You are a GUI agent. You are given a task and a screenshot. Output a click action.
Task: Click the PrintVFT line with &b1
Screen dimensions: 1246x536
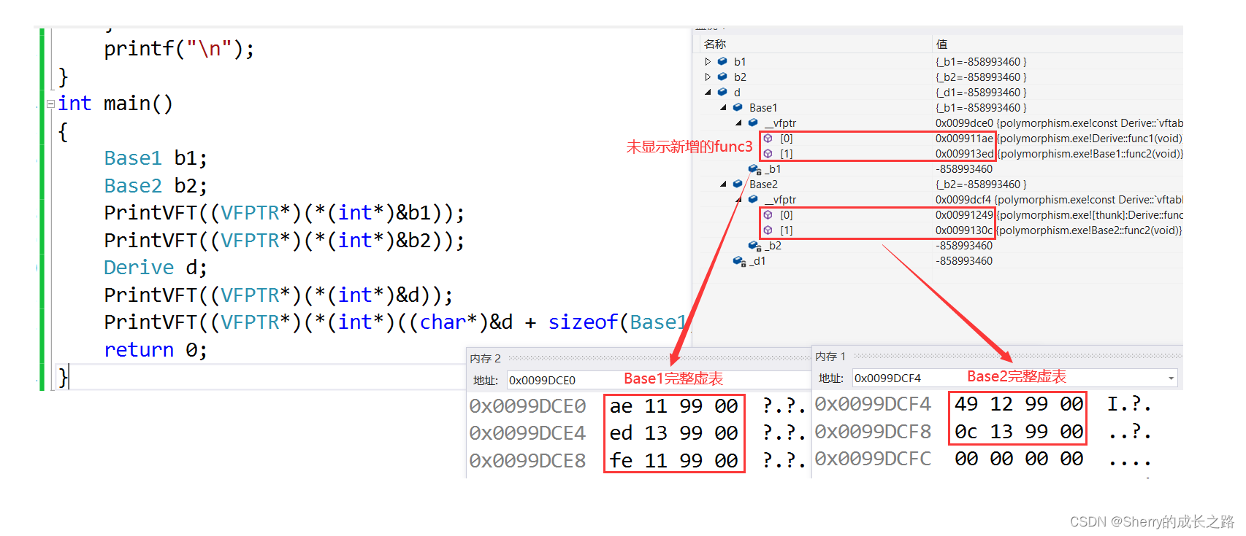click(284, 213)
